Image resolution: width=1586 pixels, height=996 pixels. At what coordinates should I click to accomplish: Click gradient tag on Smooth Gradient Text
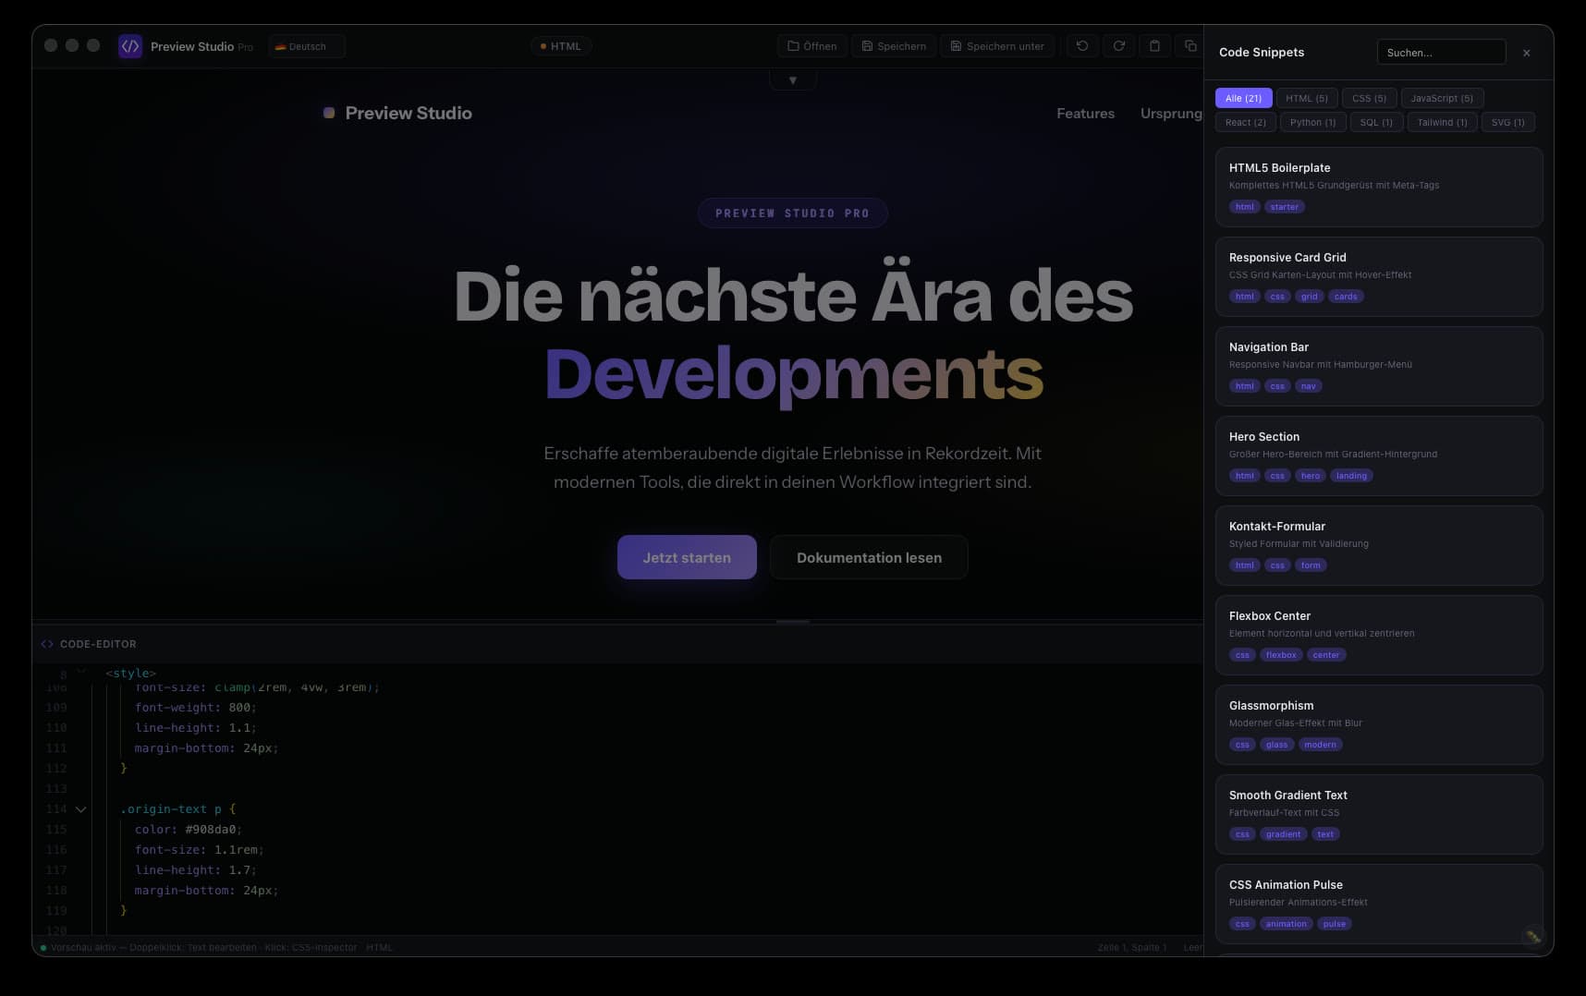[1283, 834]
